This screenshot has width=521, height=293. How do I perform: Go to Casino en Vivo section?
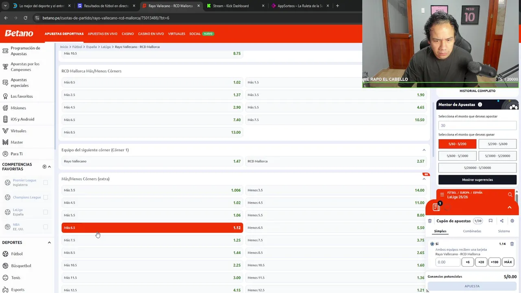click(151, 34)
